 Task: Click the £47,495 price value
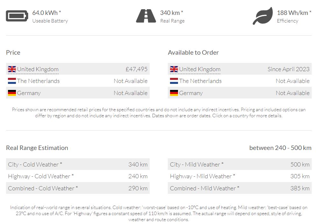136,69
